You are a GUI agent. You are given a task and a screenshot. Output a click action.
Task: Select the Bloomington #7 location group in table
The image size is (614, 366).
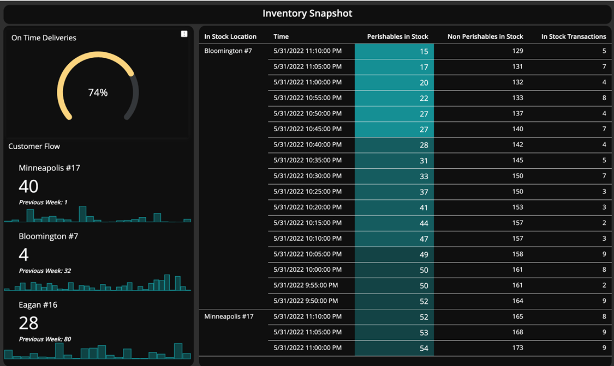(x=228, y=51)
